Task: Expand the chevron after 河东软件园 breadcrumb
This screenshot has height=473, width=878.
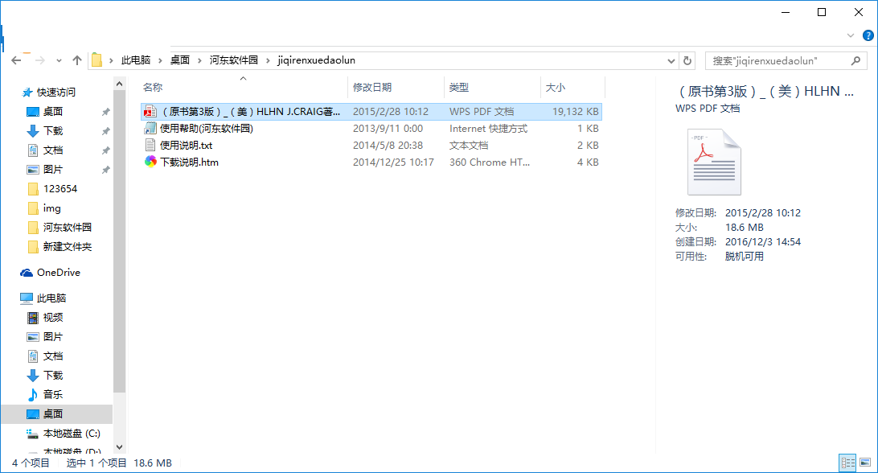Action: 268,60
